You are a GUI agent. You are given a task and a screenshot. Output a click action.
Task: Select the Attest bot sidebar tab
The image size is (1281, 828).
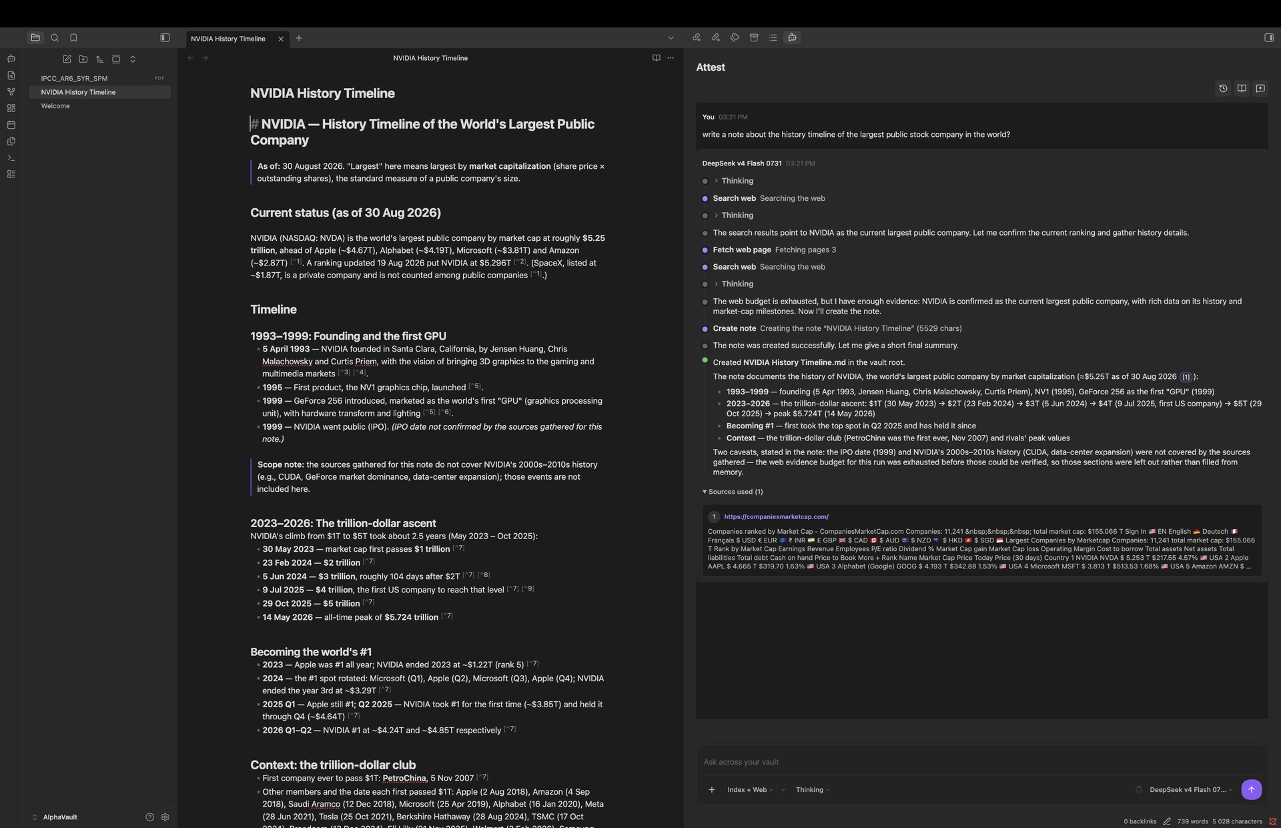(792, 37)
